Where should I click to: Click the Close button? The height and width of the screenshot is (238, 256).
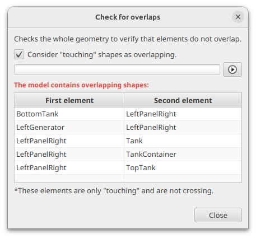coord(218,215)
